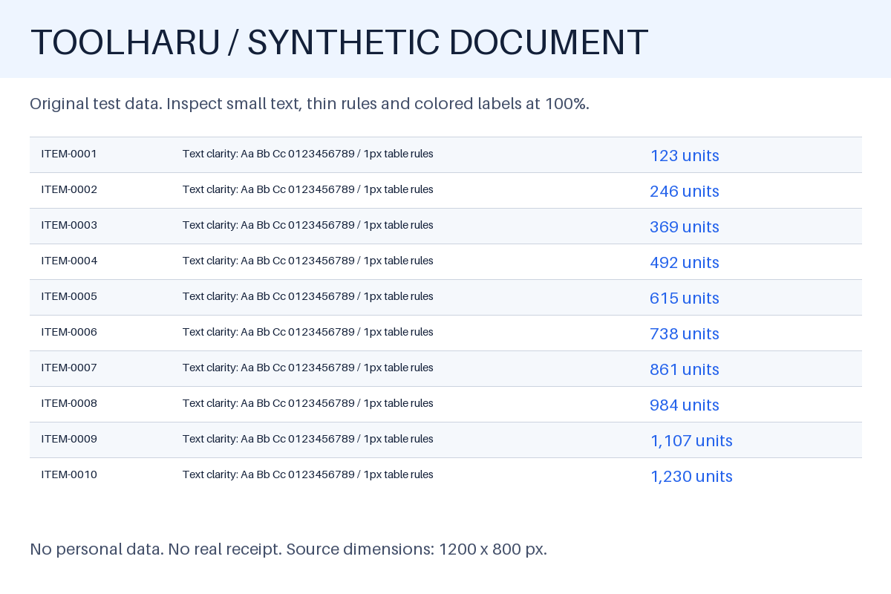Click the "123 units" value
Image resolution: width=891 pixels, height=594 pixels.
(x=685, y=156)
